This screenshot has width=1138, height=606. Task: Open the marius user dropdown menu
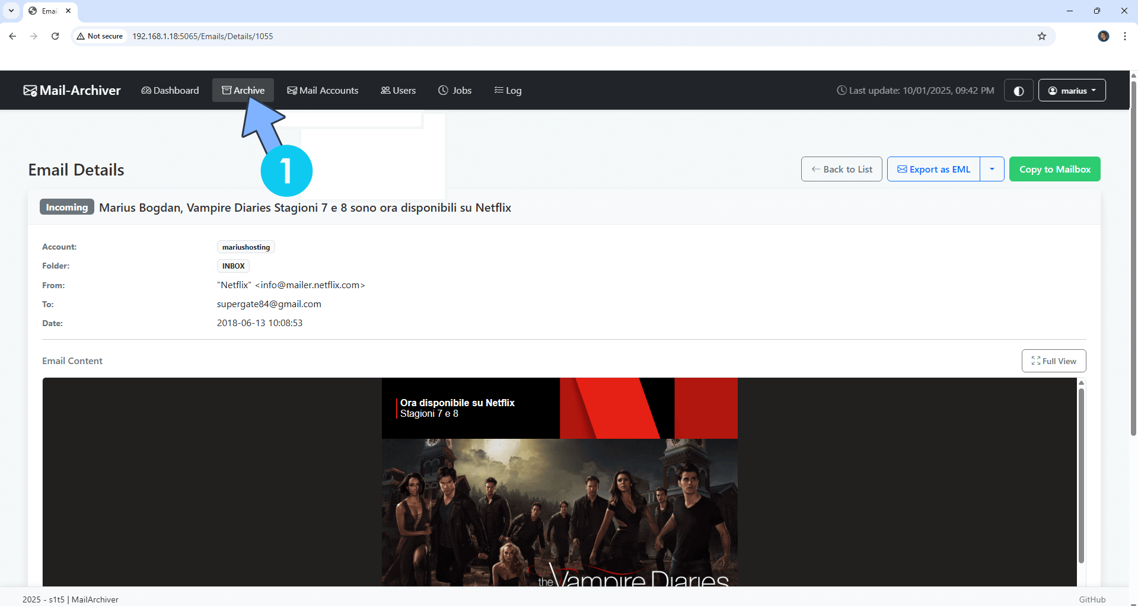coord(1072,91)
